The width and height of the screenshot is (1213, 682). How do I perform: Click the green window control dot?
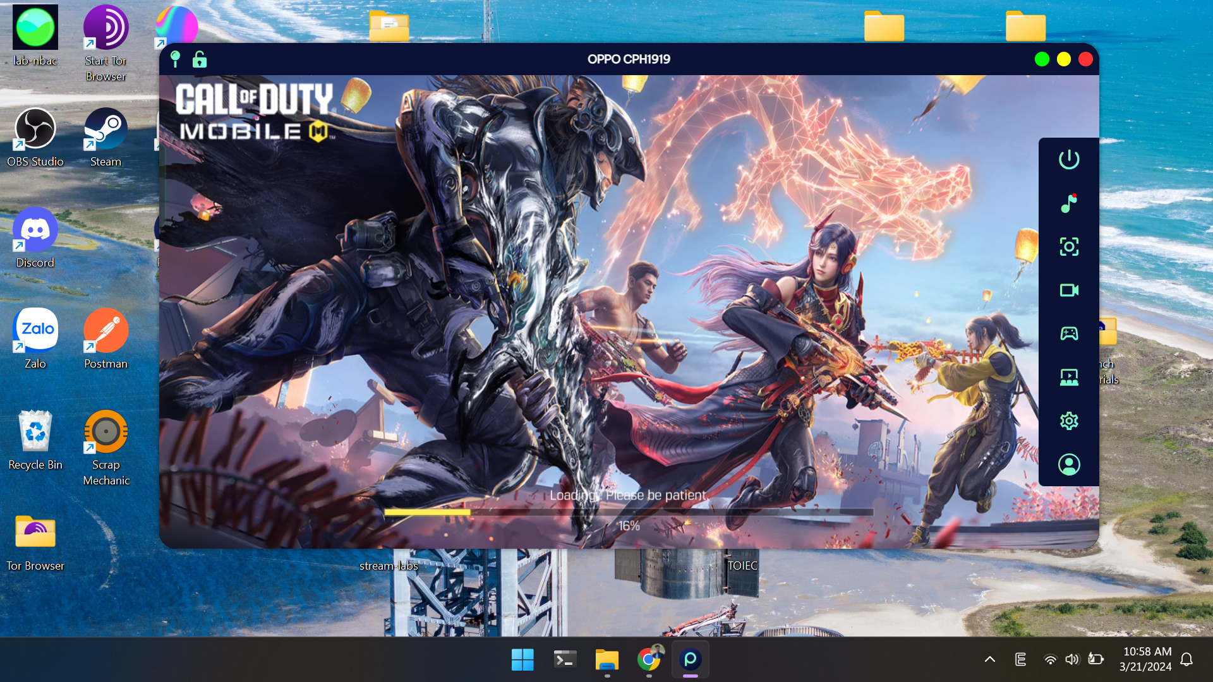pos(1042,59)
